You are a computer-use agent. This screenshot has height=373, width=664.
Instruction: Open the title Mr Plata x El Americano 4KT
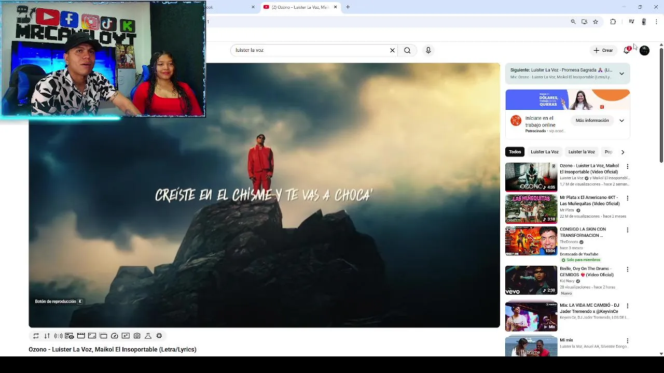click(x=590, y=200)
